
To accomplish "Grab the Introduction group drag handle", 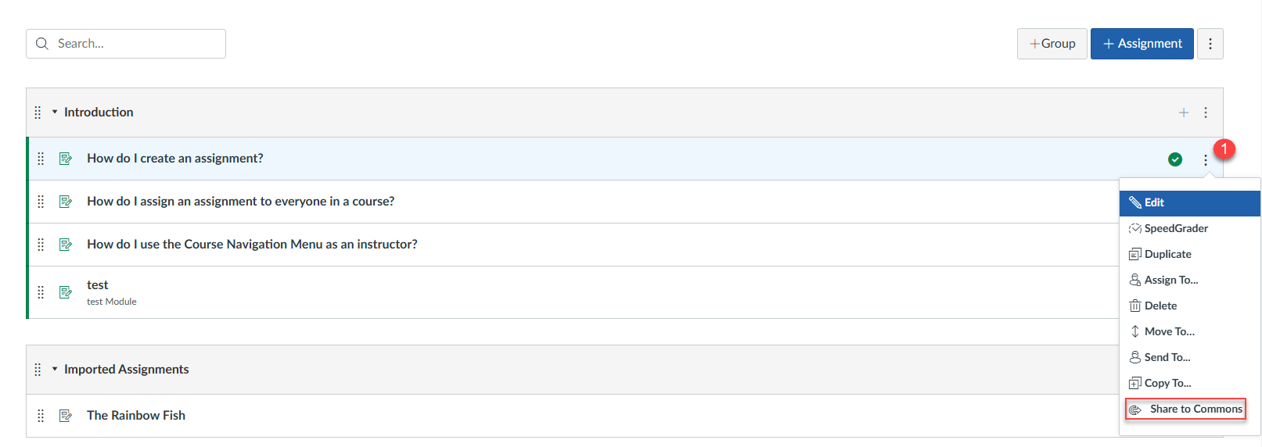I will (38, 113).
